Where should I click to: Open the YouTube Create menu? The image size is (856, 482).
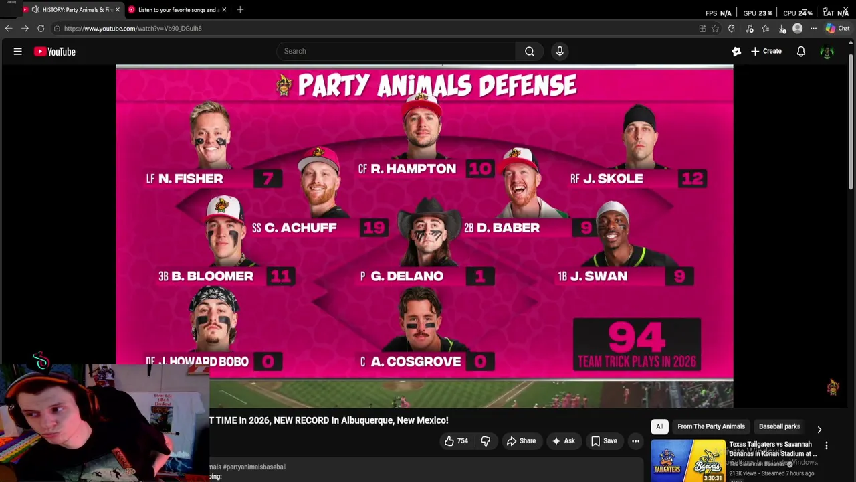[766, 51]
